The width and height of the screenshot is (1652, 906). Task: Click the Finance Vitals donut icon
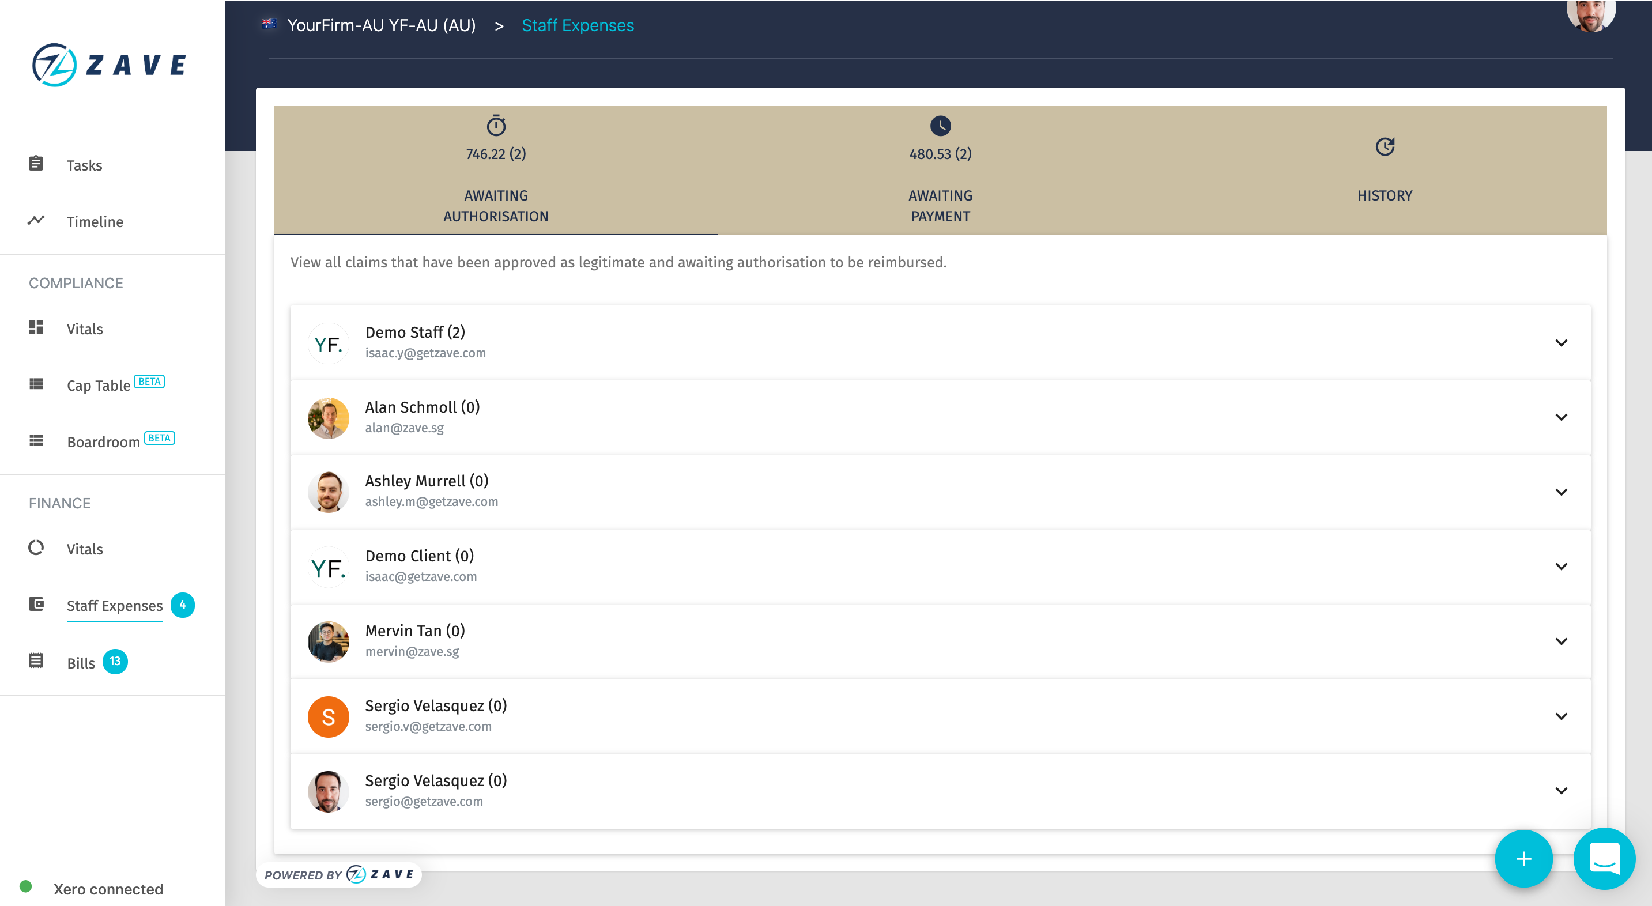pyautogui.click(x=36, y=548)
